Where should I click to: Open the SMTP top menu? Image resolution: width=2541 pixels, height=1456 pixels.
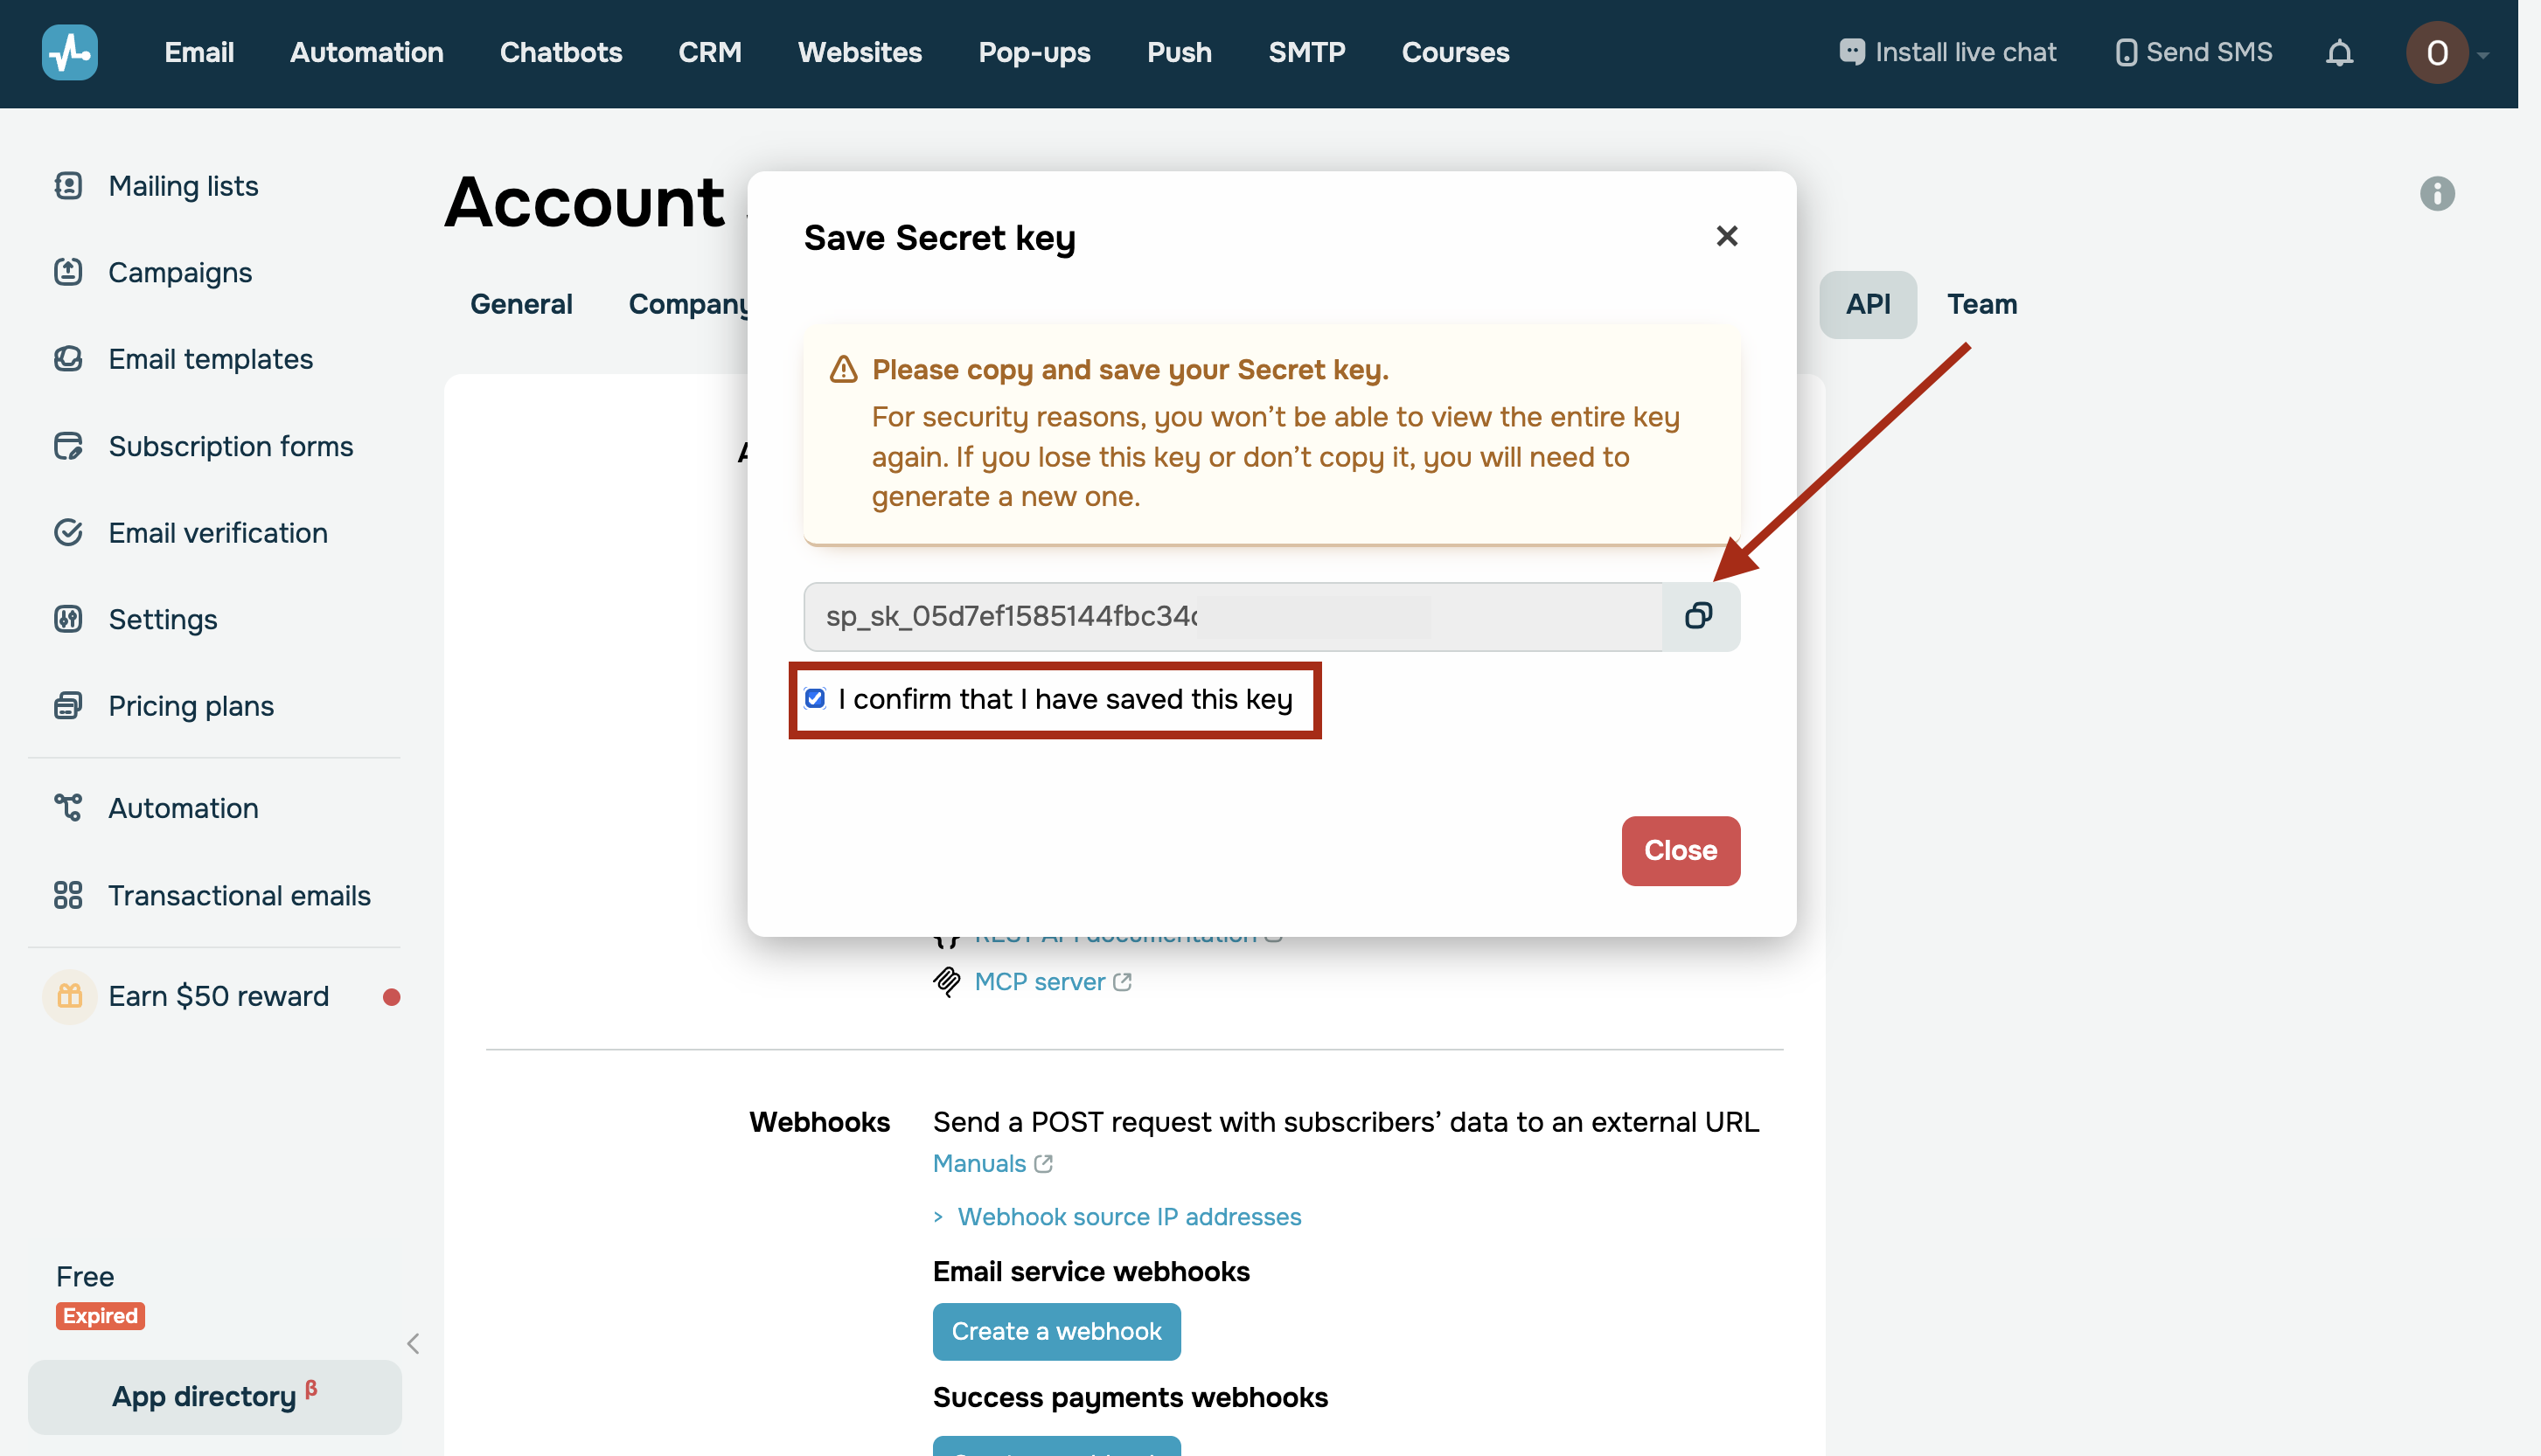coord(1306,52)
